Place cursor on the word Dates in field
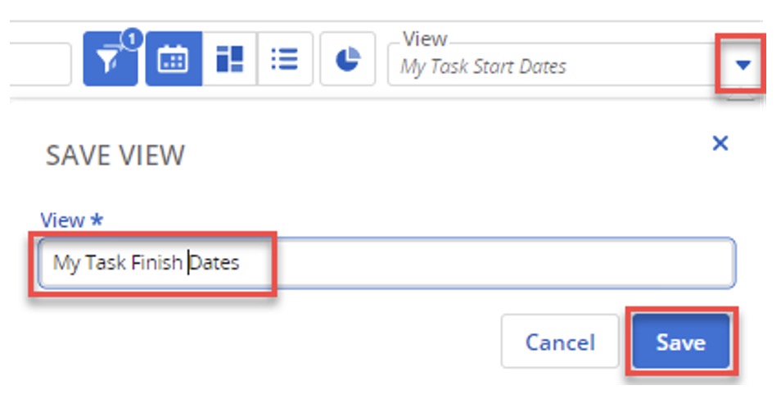The width and height of the screenshot is (781, 408). [215, 262]
